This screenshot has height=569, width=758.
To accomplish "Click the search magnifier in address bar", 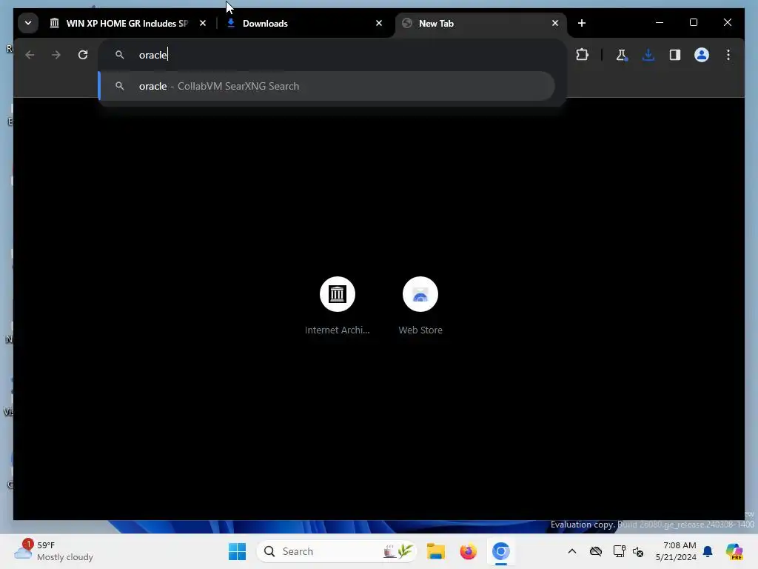I will tap(119, 55).
